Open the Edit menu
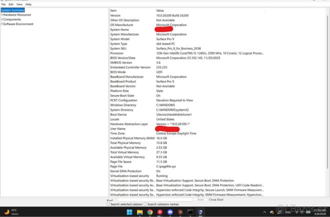 [11, 4]
